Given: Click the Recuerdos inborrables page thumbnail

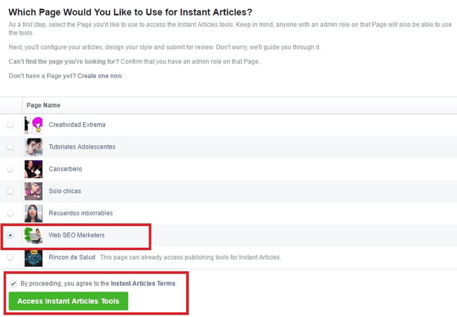Looking at the screenshot, I should tap(33, 213).
